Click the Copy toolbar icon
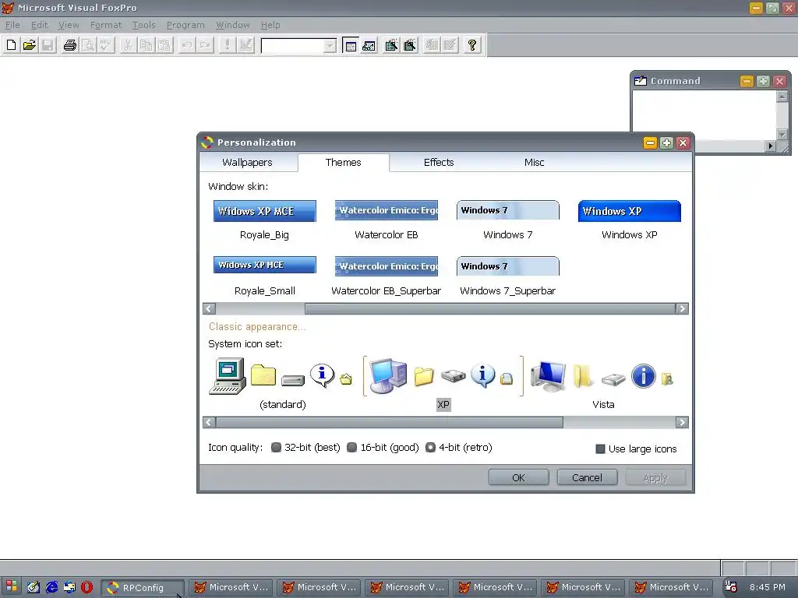Viewport: 798px width, 598px height. 146,45
